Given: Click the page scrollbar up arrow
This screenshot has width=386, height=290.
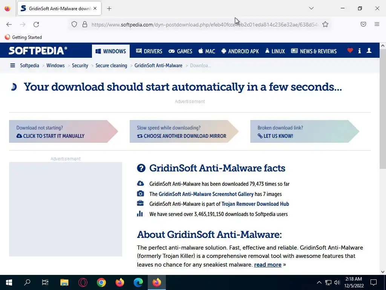Looking at the screenshot, I should pyautogui.click(x=383, y=46).
